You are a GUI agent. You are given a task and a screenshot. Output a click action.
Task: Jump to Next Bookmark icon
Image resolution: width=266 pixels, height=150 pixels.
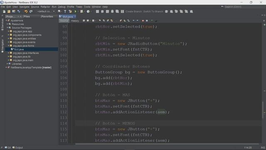(125, 21)
